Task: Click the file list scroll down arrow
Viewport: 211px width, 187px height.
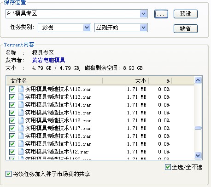Action: (x=198, y=155)
